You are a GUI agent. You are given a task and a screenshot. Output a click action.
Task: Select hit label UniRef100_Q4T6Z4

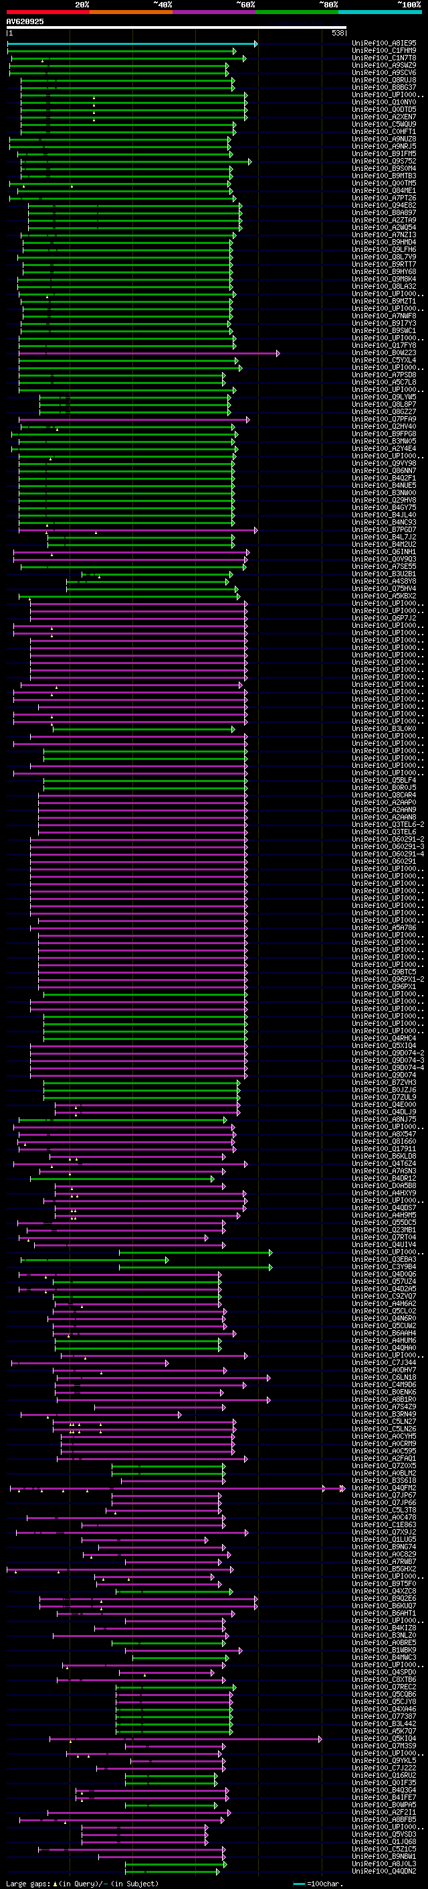coord(384,1163)
